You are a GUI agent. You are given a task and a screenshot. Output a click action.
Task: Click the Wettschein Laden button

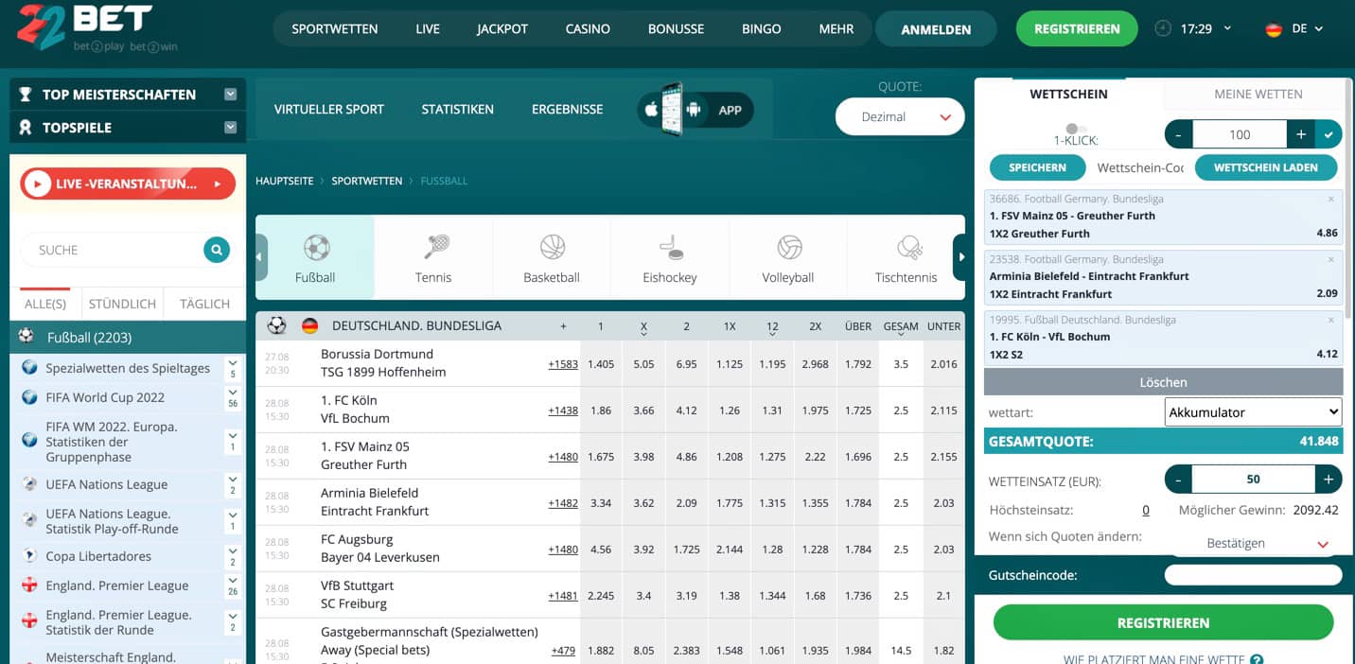point(1266,167)
